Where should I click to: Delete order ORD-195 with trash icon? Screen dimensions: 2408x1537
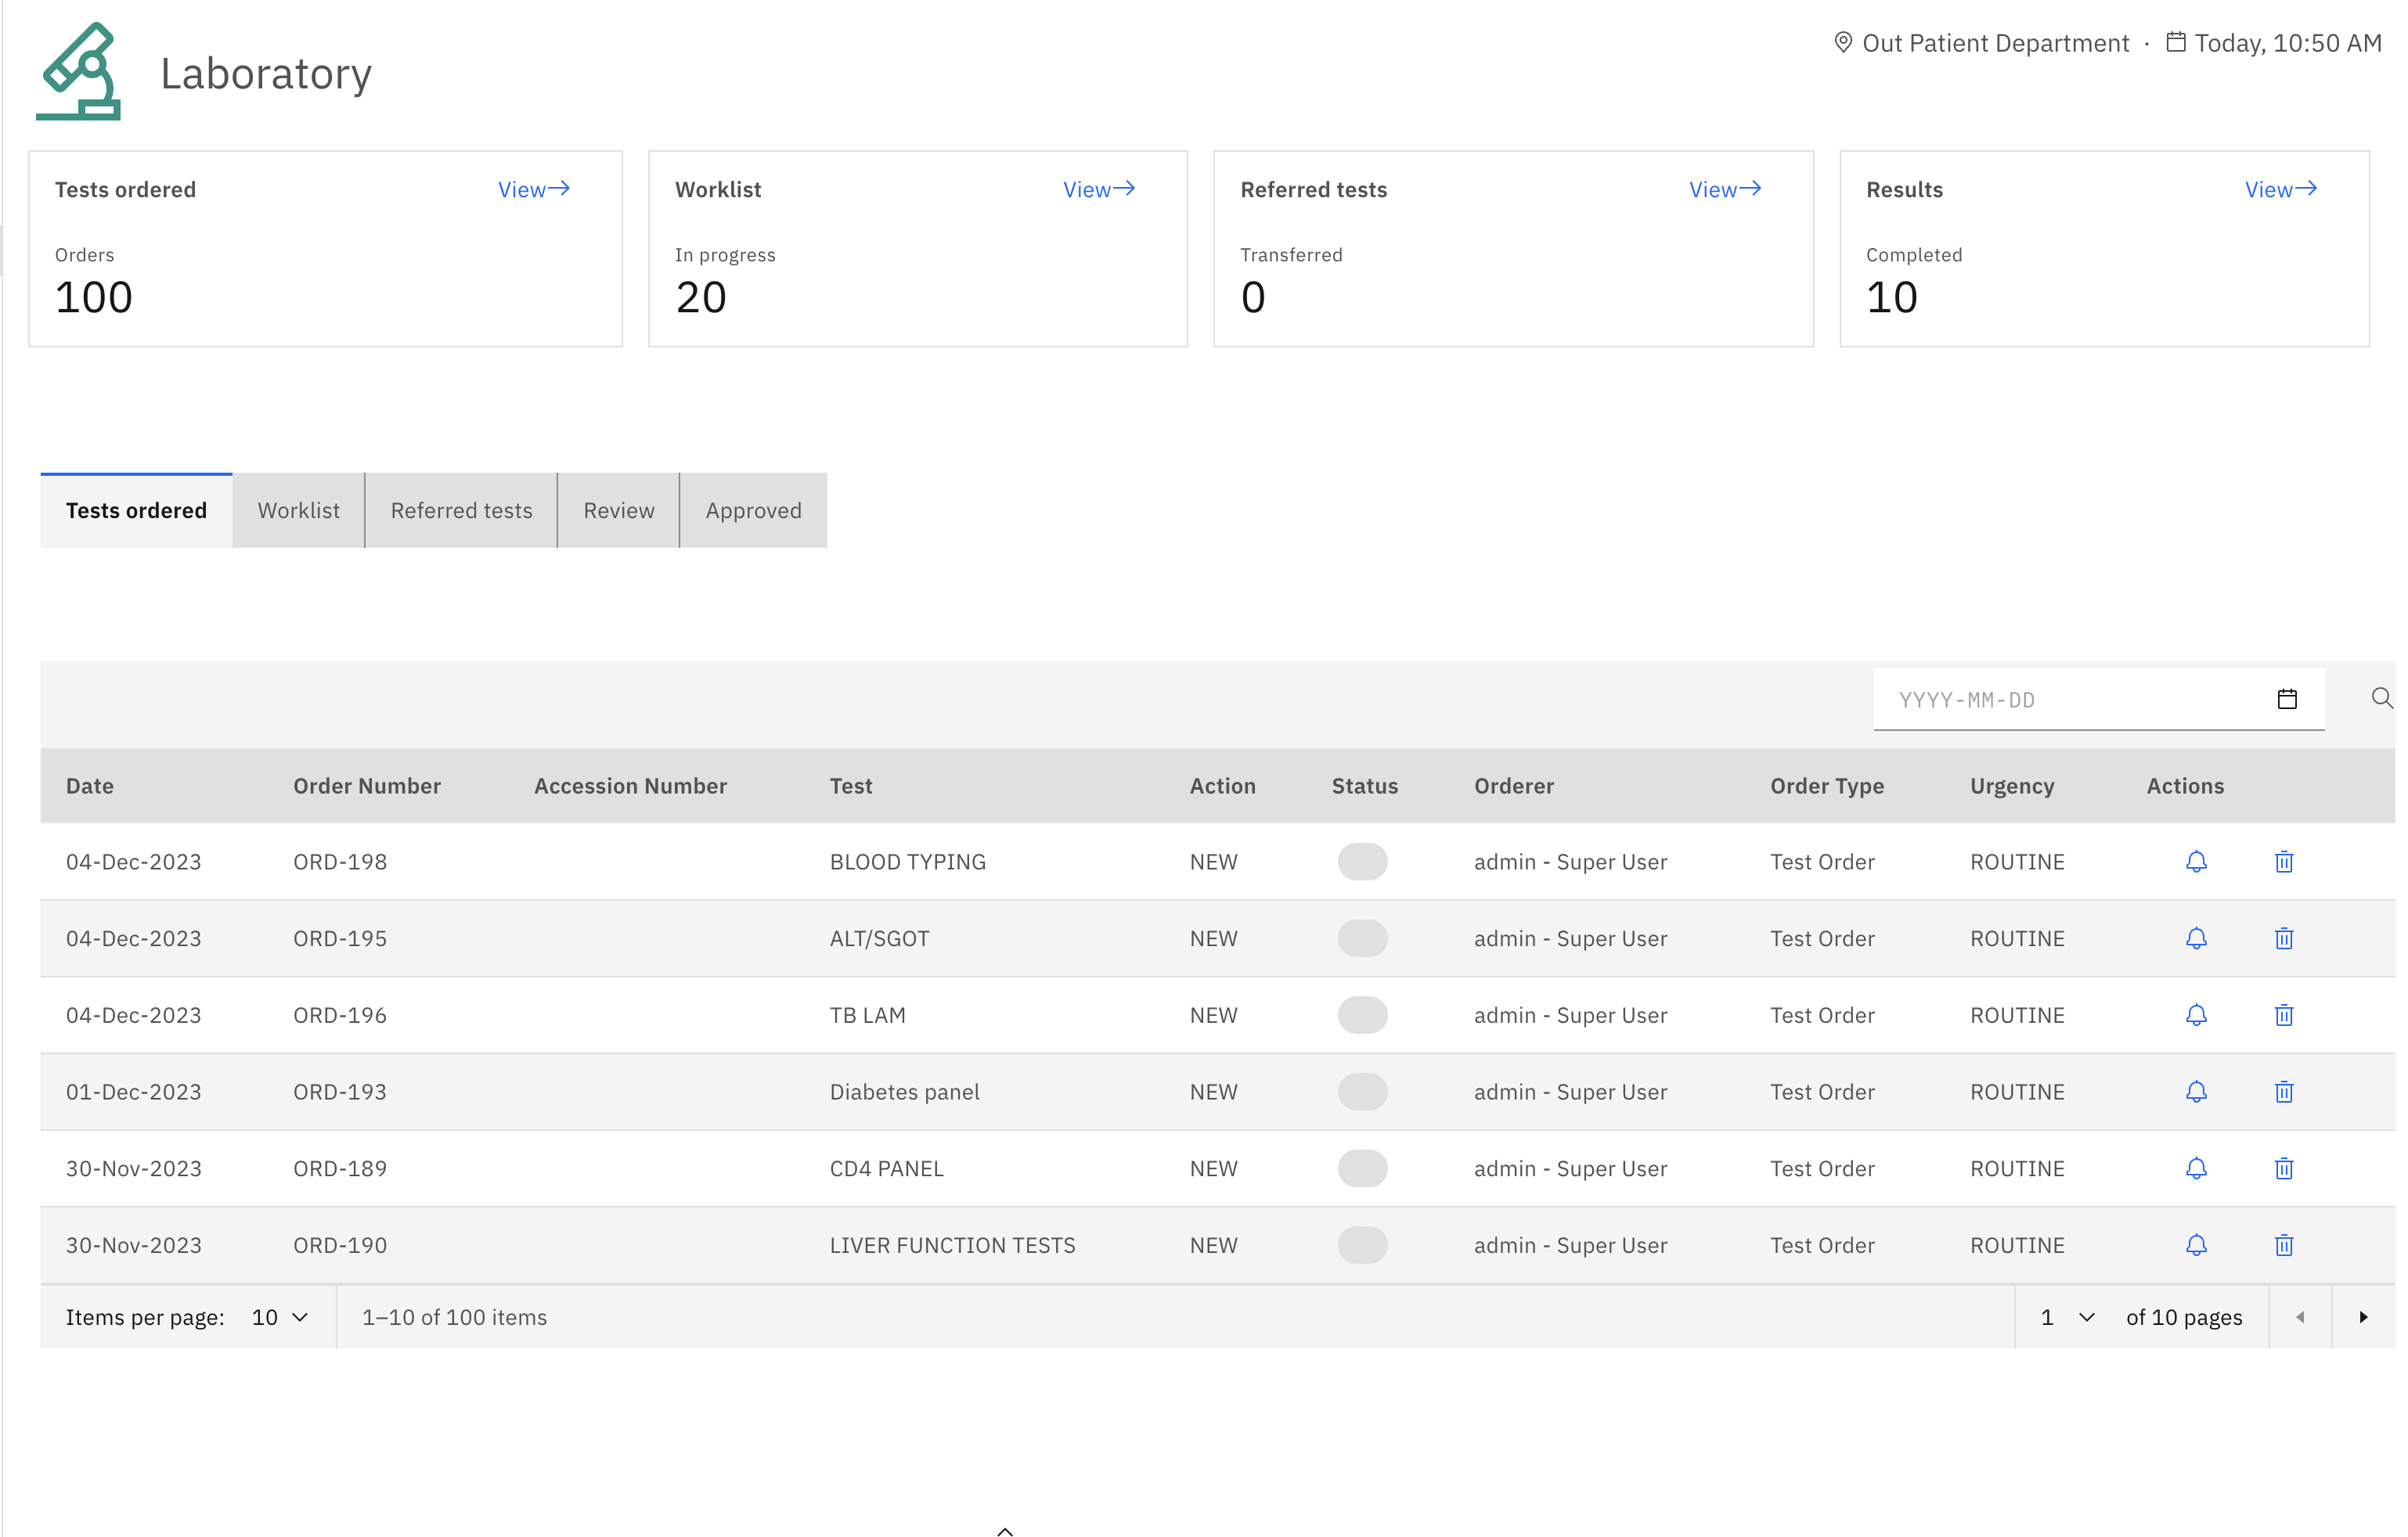pyautogui.click(x=2284, y=938)
